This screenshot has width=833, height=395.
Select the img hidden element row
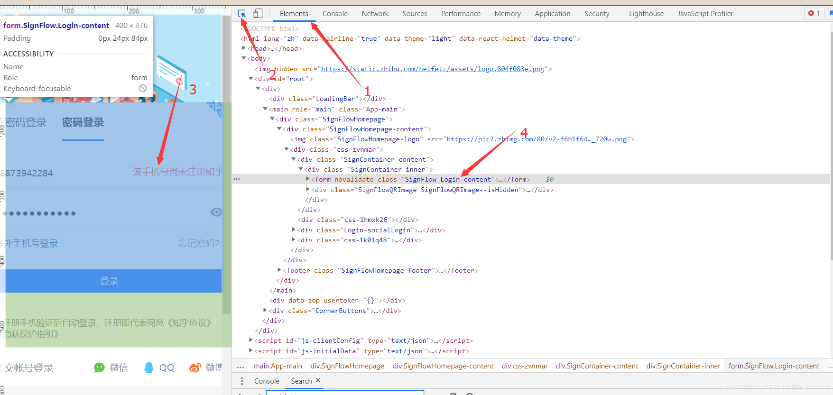click(x=403, y=69)
